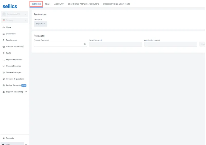Click the Benchmarker icon
Viewport: 206px width, 145px height.
4,40
